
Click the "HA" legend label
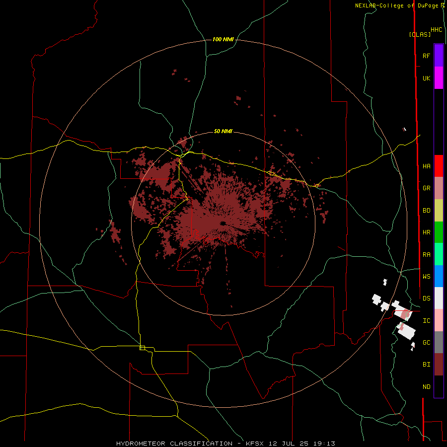coord(426,166)
